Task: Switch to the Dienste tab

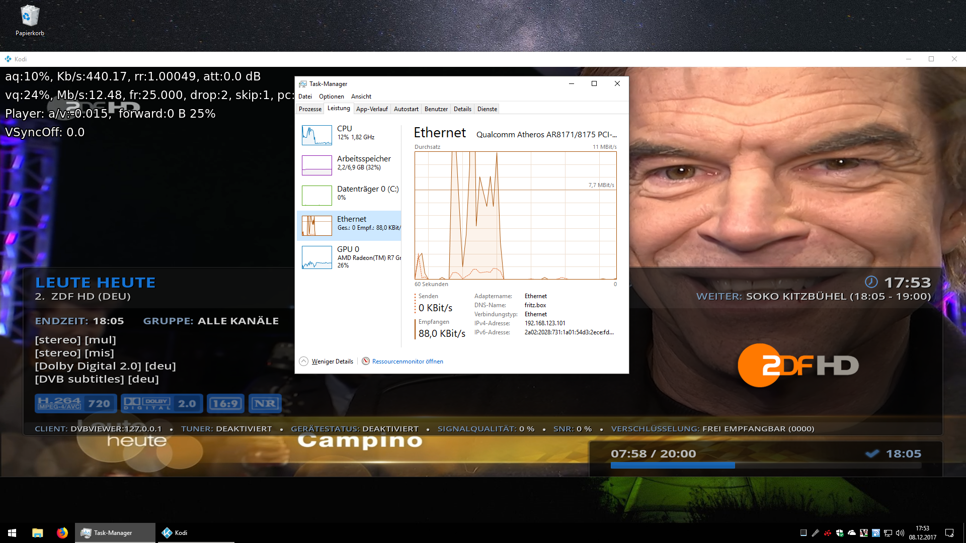Action: (487, 109)
